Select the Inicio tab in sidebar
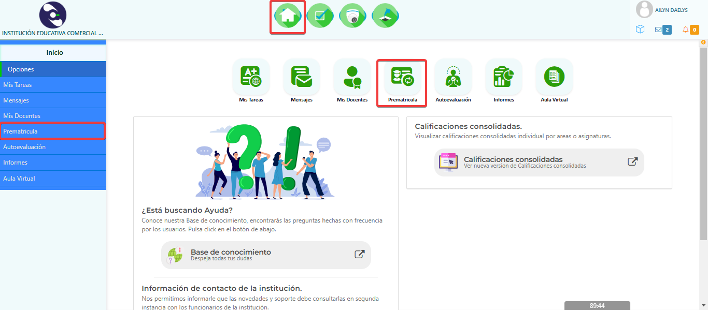 pyautogui.click(x=53, y=53)
